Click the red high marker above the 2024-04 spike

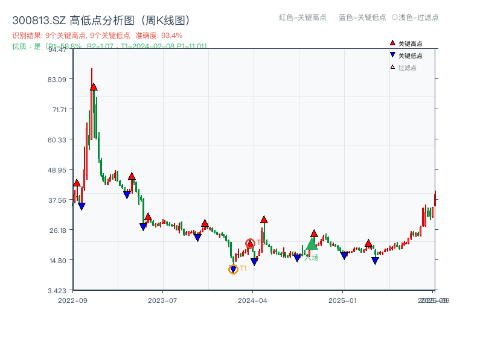pyautogui.click(x=263, y=220)
